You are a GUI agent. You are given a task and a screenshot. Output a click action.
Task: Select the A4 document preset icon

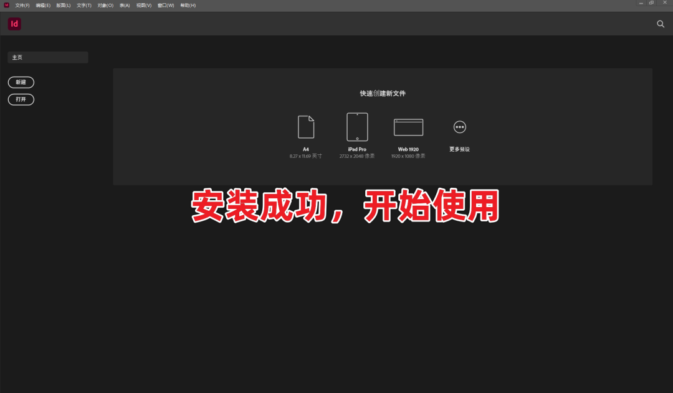click(305, 126)
